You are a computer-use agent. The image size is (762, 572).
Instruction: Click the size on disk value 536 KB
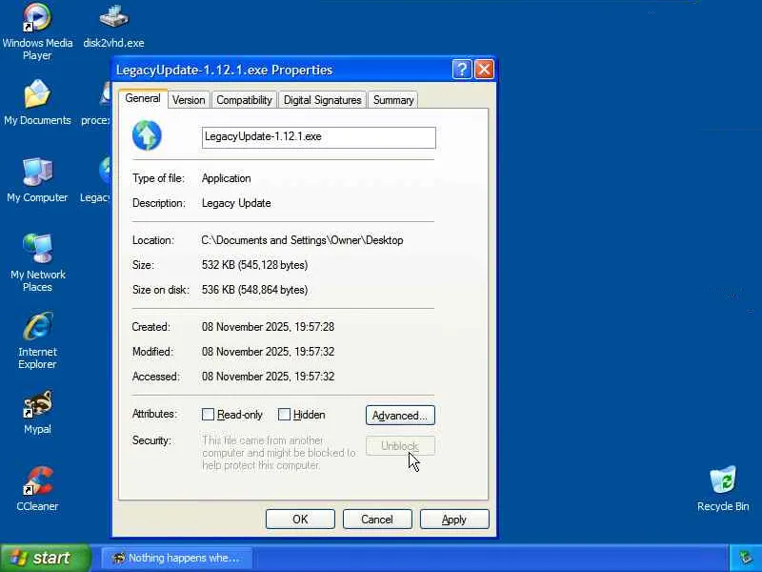point(254,290)
